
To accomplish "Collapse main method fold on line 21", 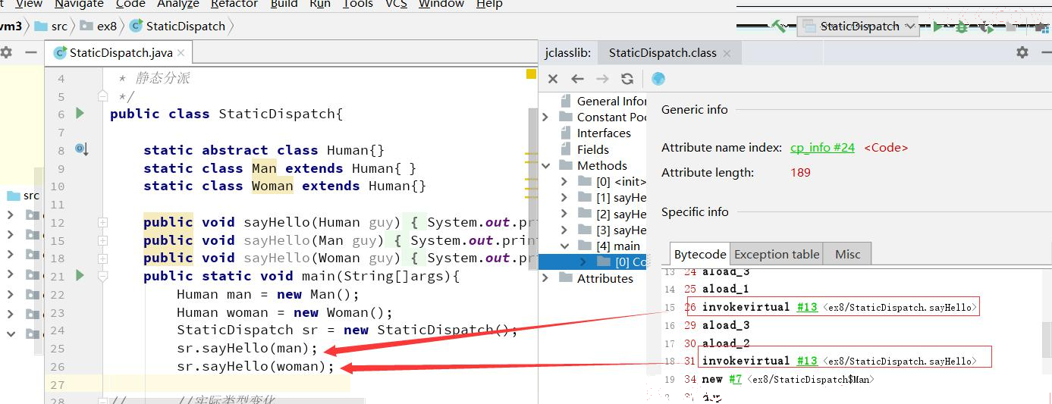I will click(102, 276).
